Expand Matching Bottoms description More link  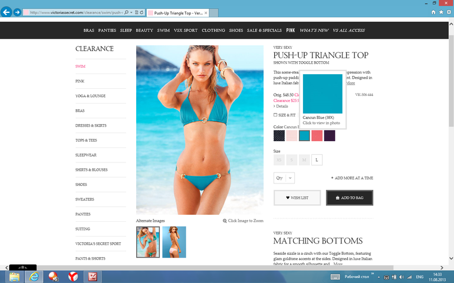pyautogui.click(x=338, y=264)
